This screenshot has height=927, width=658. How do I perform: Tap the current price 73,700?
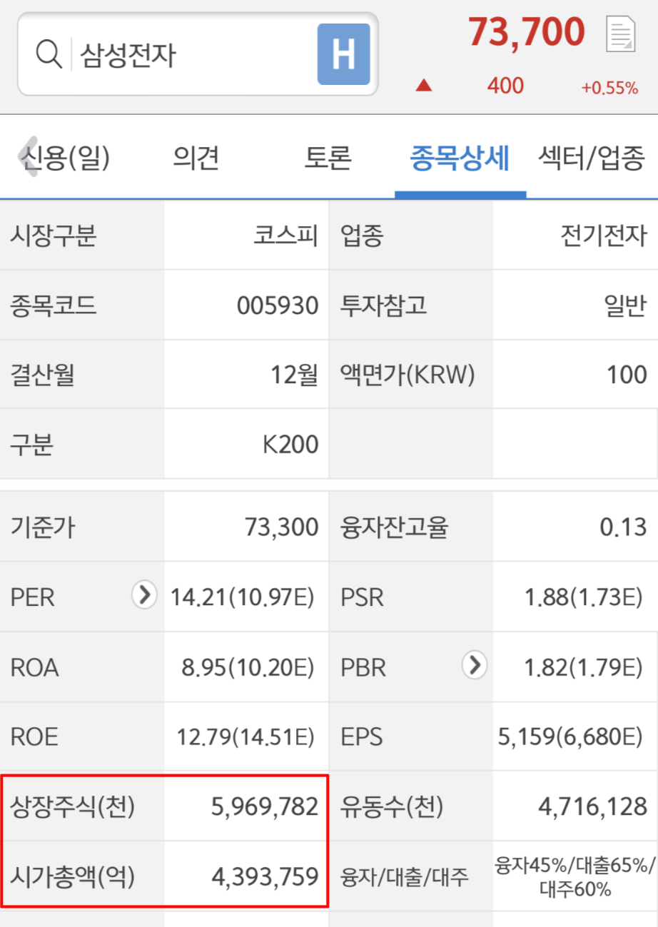[527, 32]
